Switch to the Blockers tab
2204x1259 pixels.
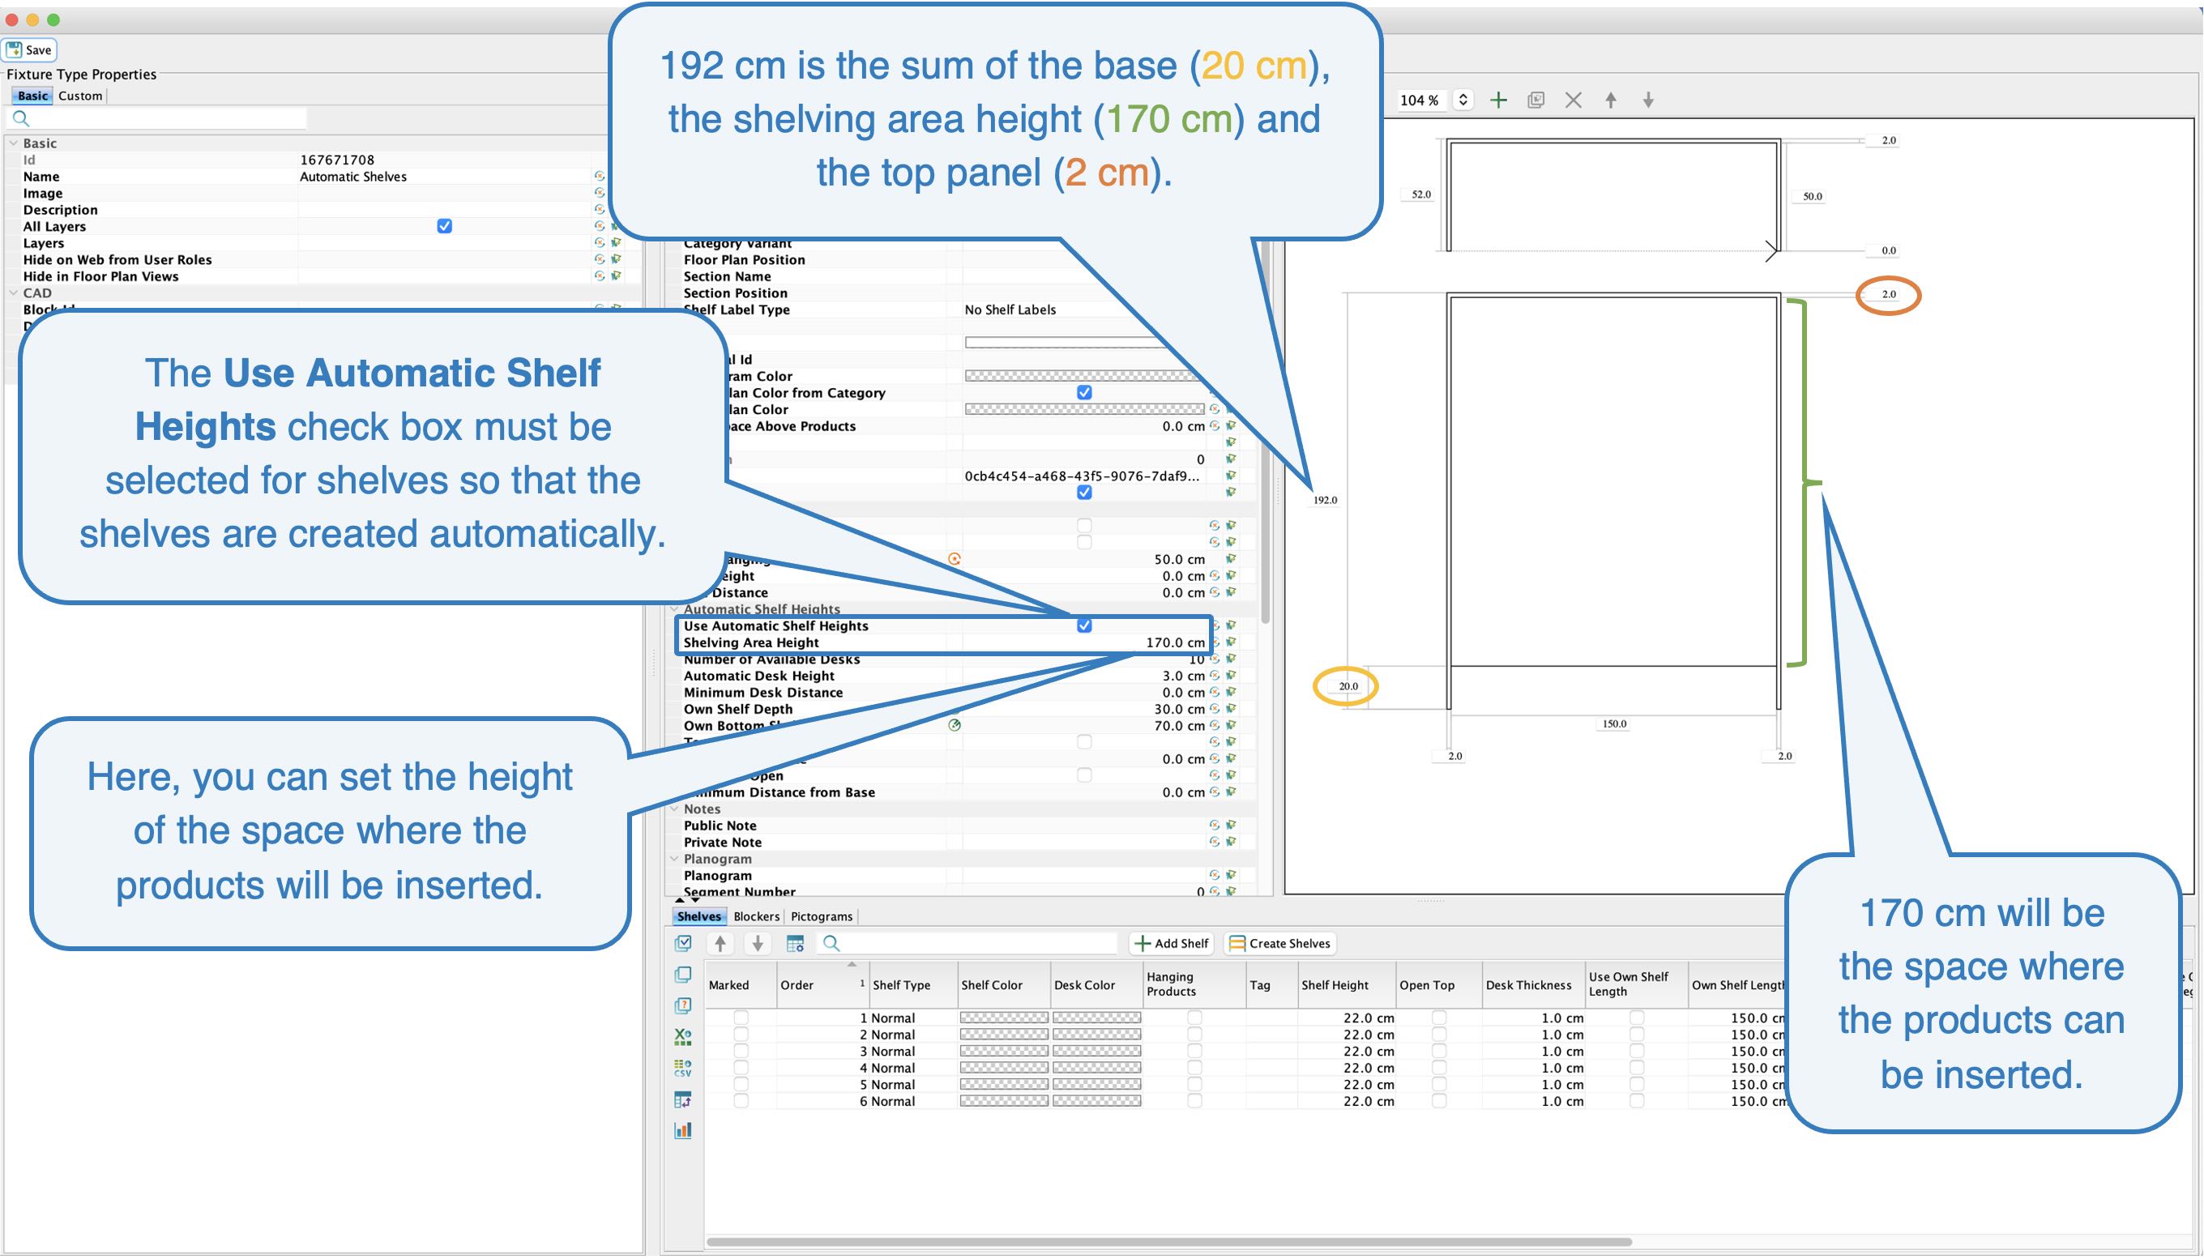point(757,916)
